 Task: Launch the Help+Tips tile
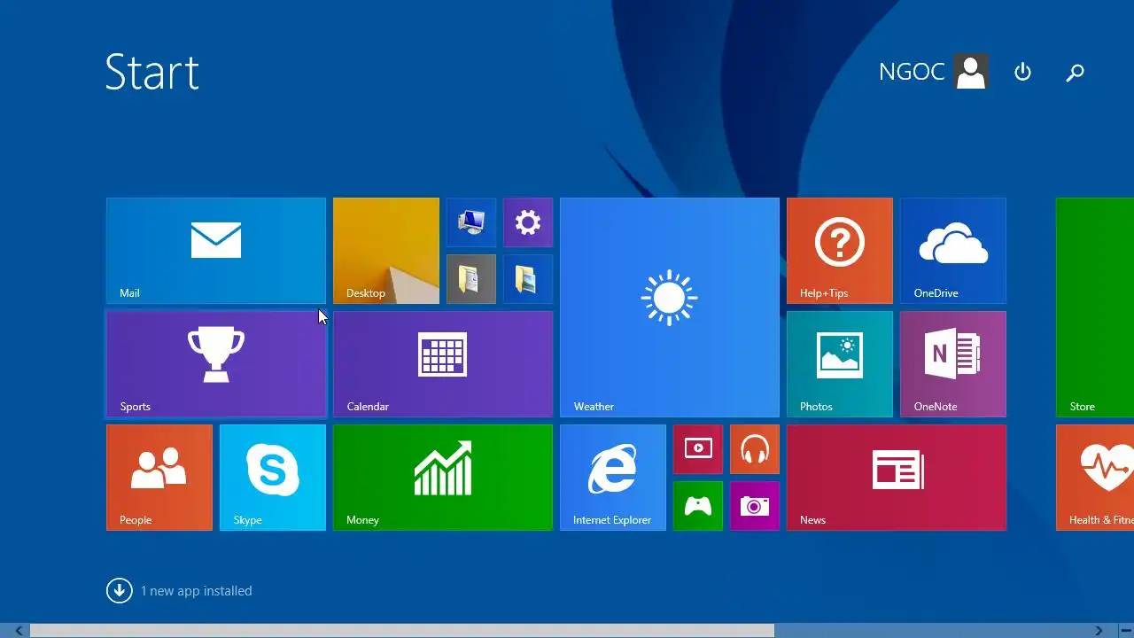(840, 251)
